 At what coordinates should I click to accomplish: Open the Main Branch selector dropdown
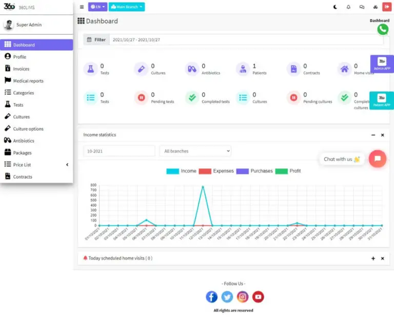(x=127, y=7)
